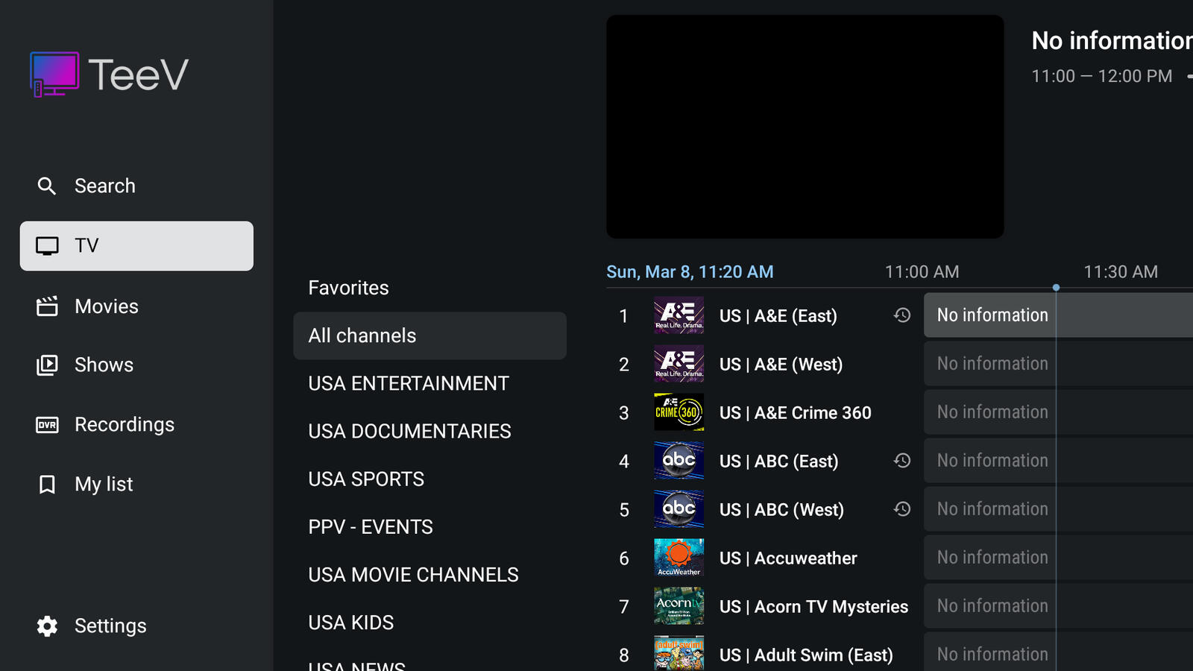Tune to US | Accuweather channel
The width and height of the screenshot is (1193, 671).
pos(787,558)
